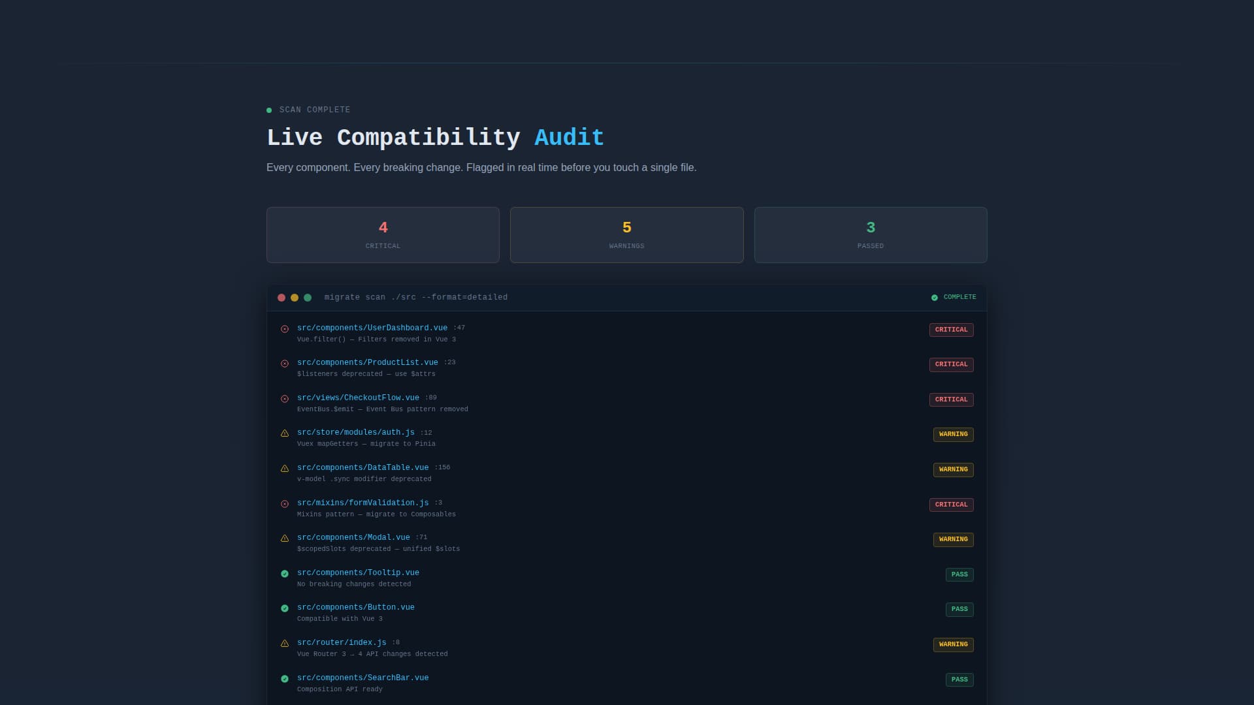Open src/router/index.js file link
1254x705 pixels.
(x=342, y=642)
